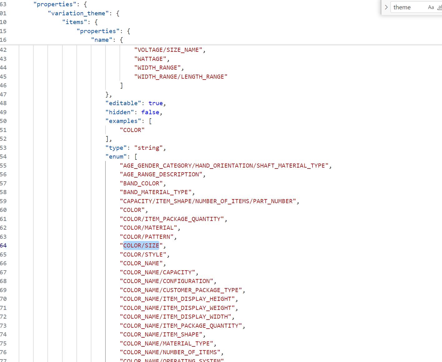This screenshot has height=362, width=442.
Task: Expand the Toggle Replace chevron in find widget
Action: (386, 7)
